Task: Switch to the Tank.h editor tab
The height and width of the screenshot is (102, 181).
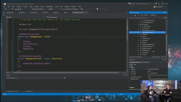Action: pos(65,12)
